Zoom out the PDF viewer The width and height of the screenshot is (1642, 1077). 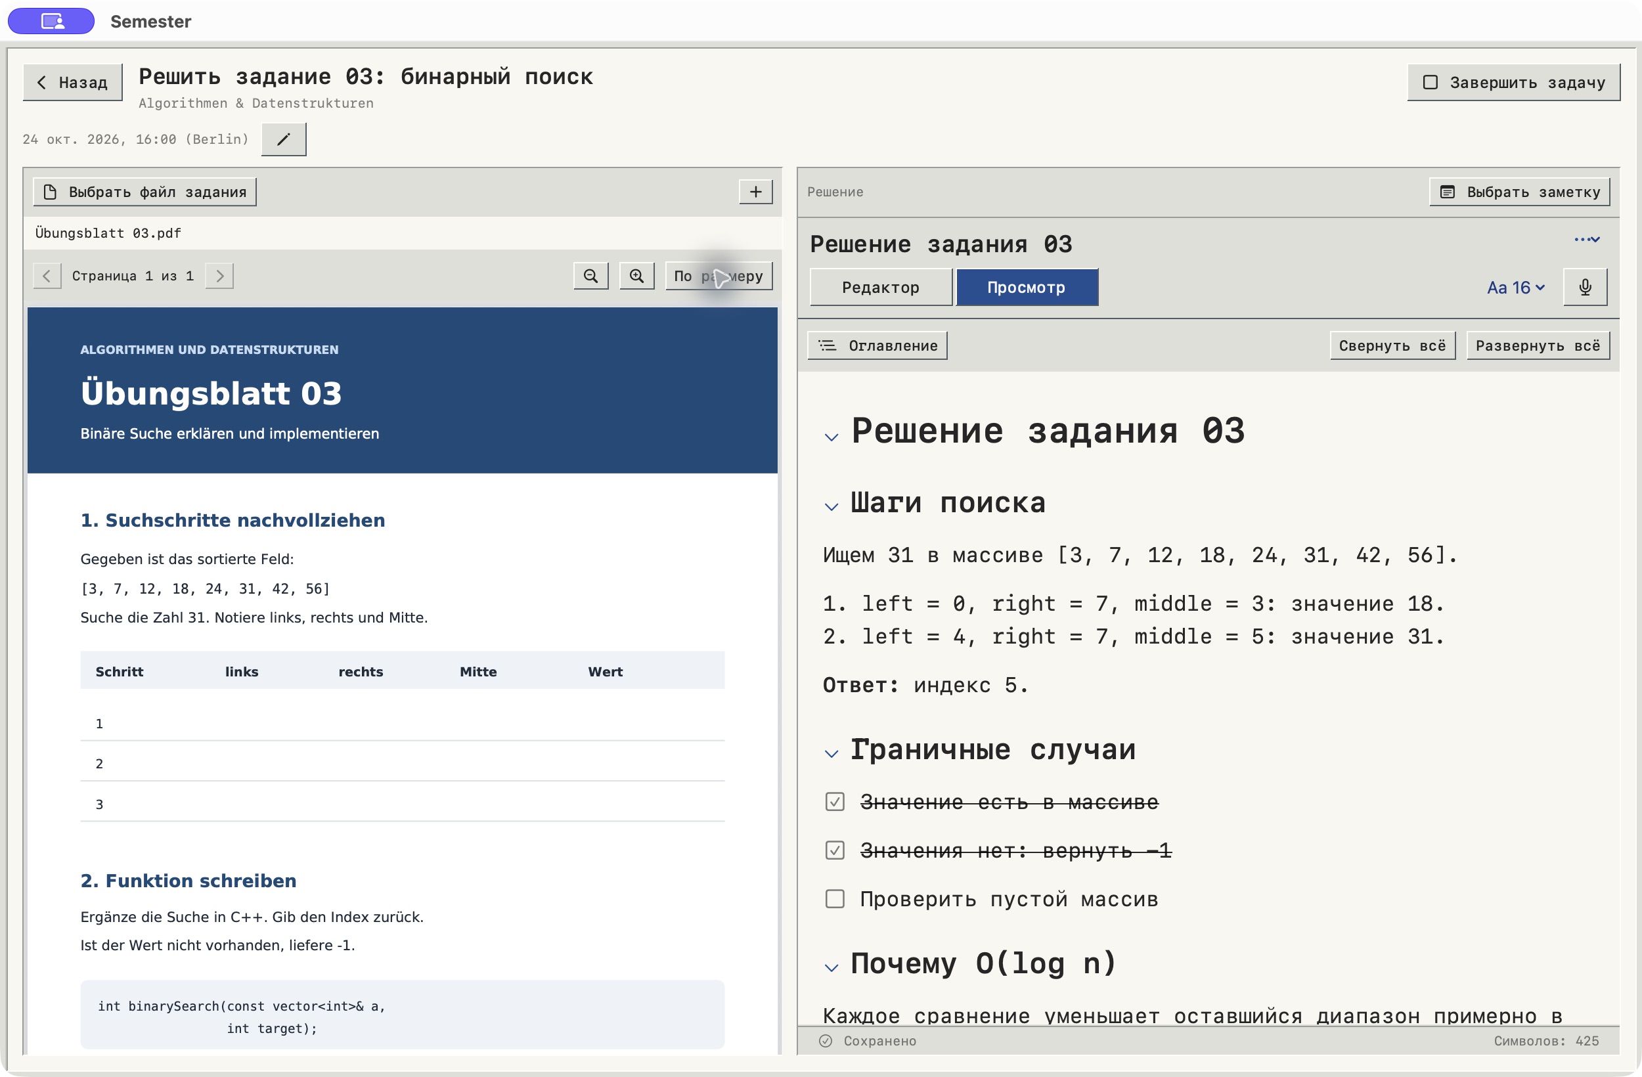[590, 276]
